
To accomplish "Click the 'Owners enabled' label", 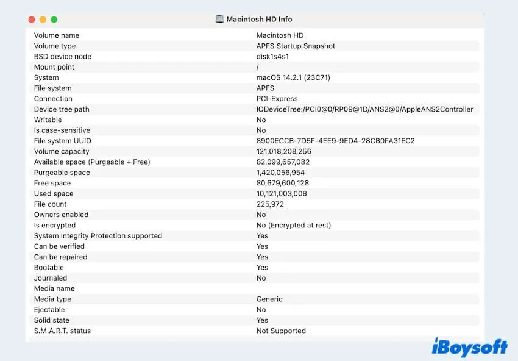I will 61,215.
